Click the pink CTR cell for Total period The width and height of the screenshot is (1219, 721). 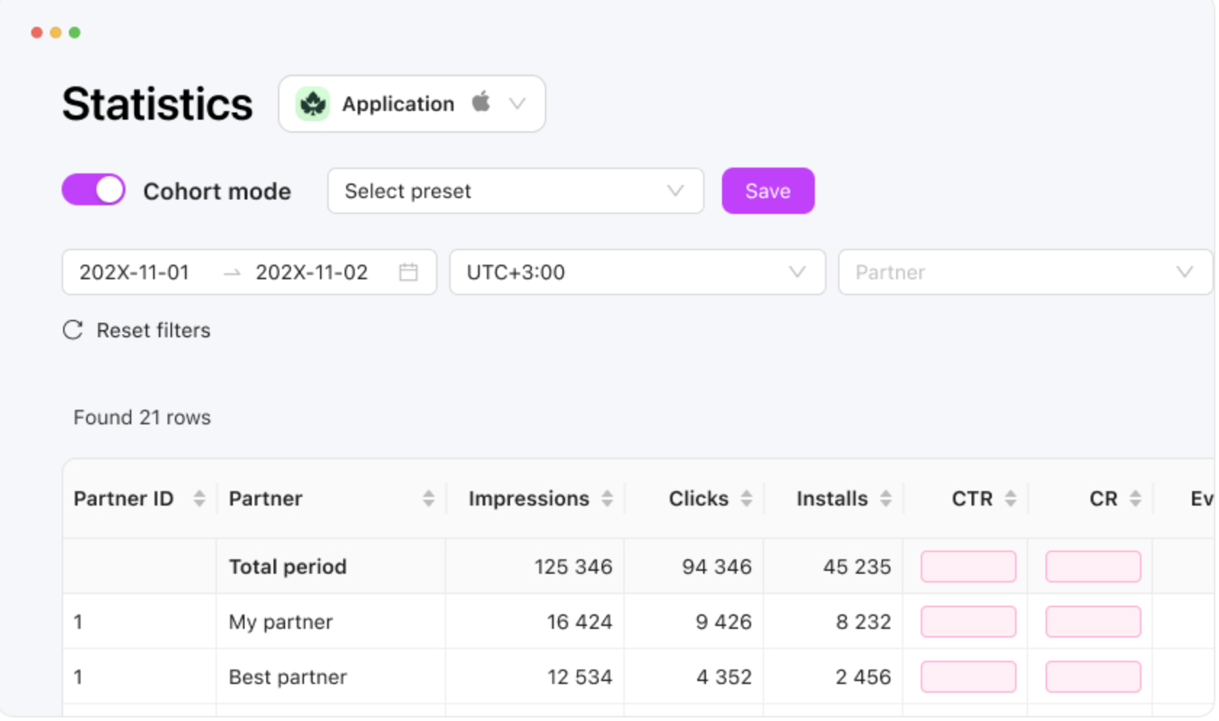[968, 566]
